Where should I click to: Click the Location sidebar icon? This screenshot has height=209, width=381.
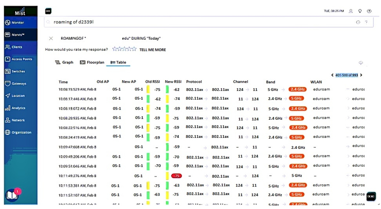point(8,96)
